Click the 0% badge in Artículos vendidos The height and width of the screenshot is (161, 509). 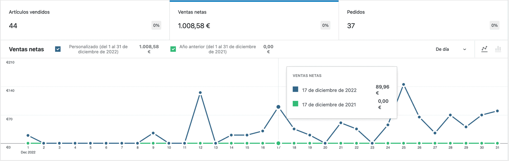click(156, 25)
